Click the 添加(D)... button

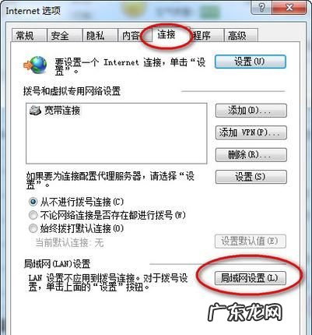251,111
